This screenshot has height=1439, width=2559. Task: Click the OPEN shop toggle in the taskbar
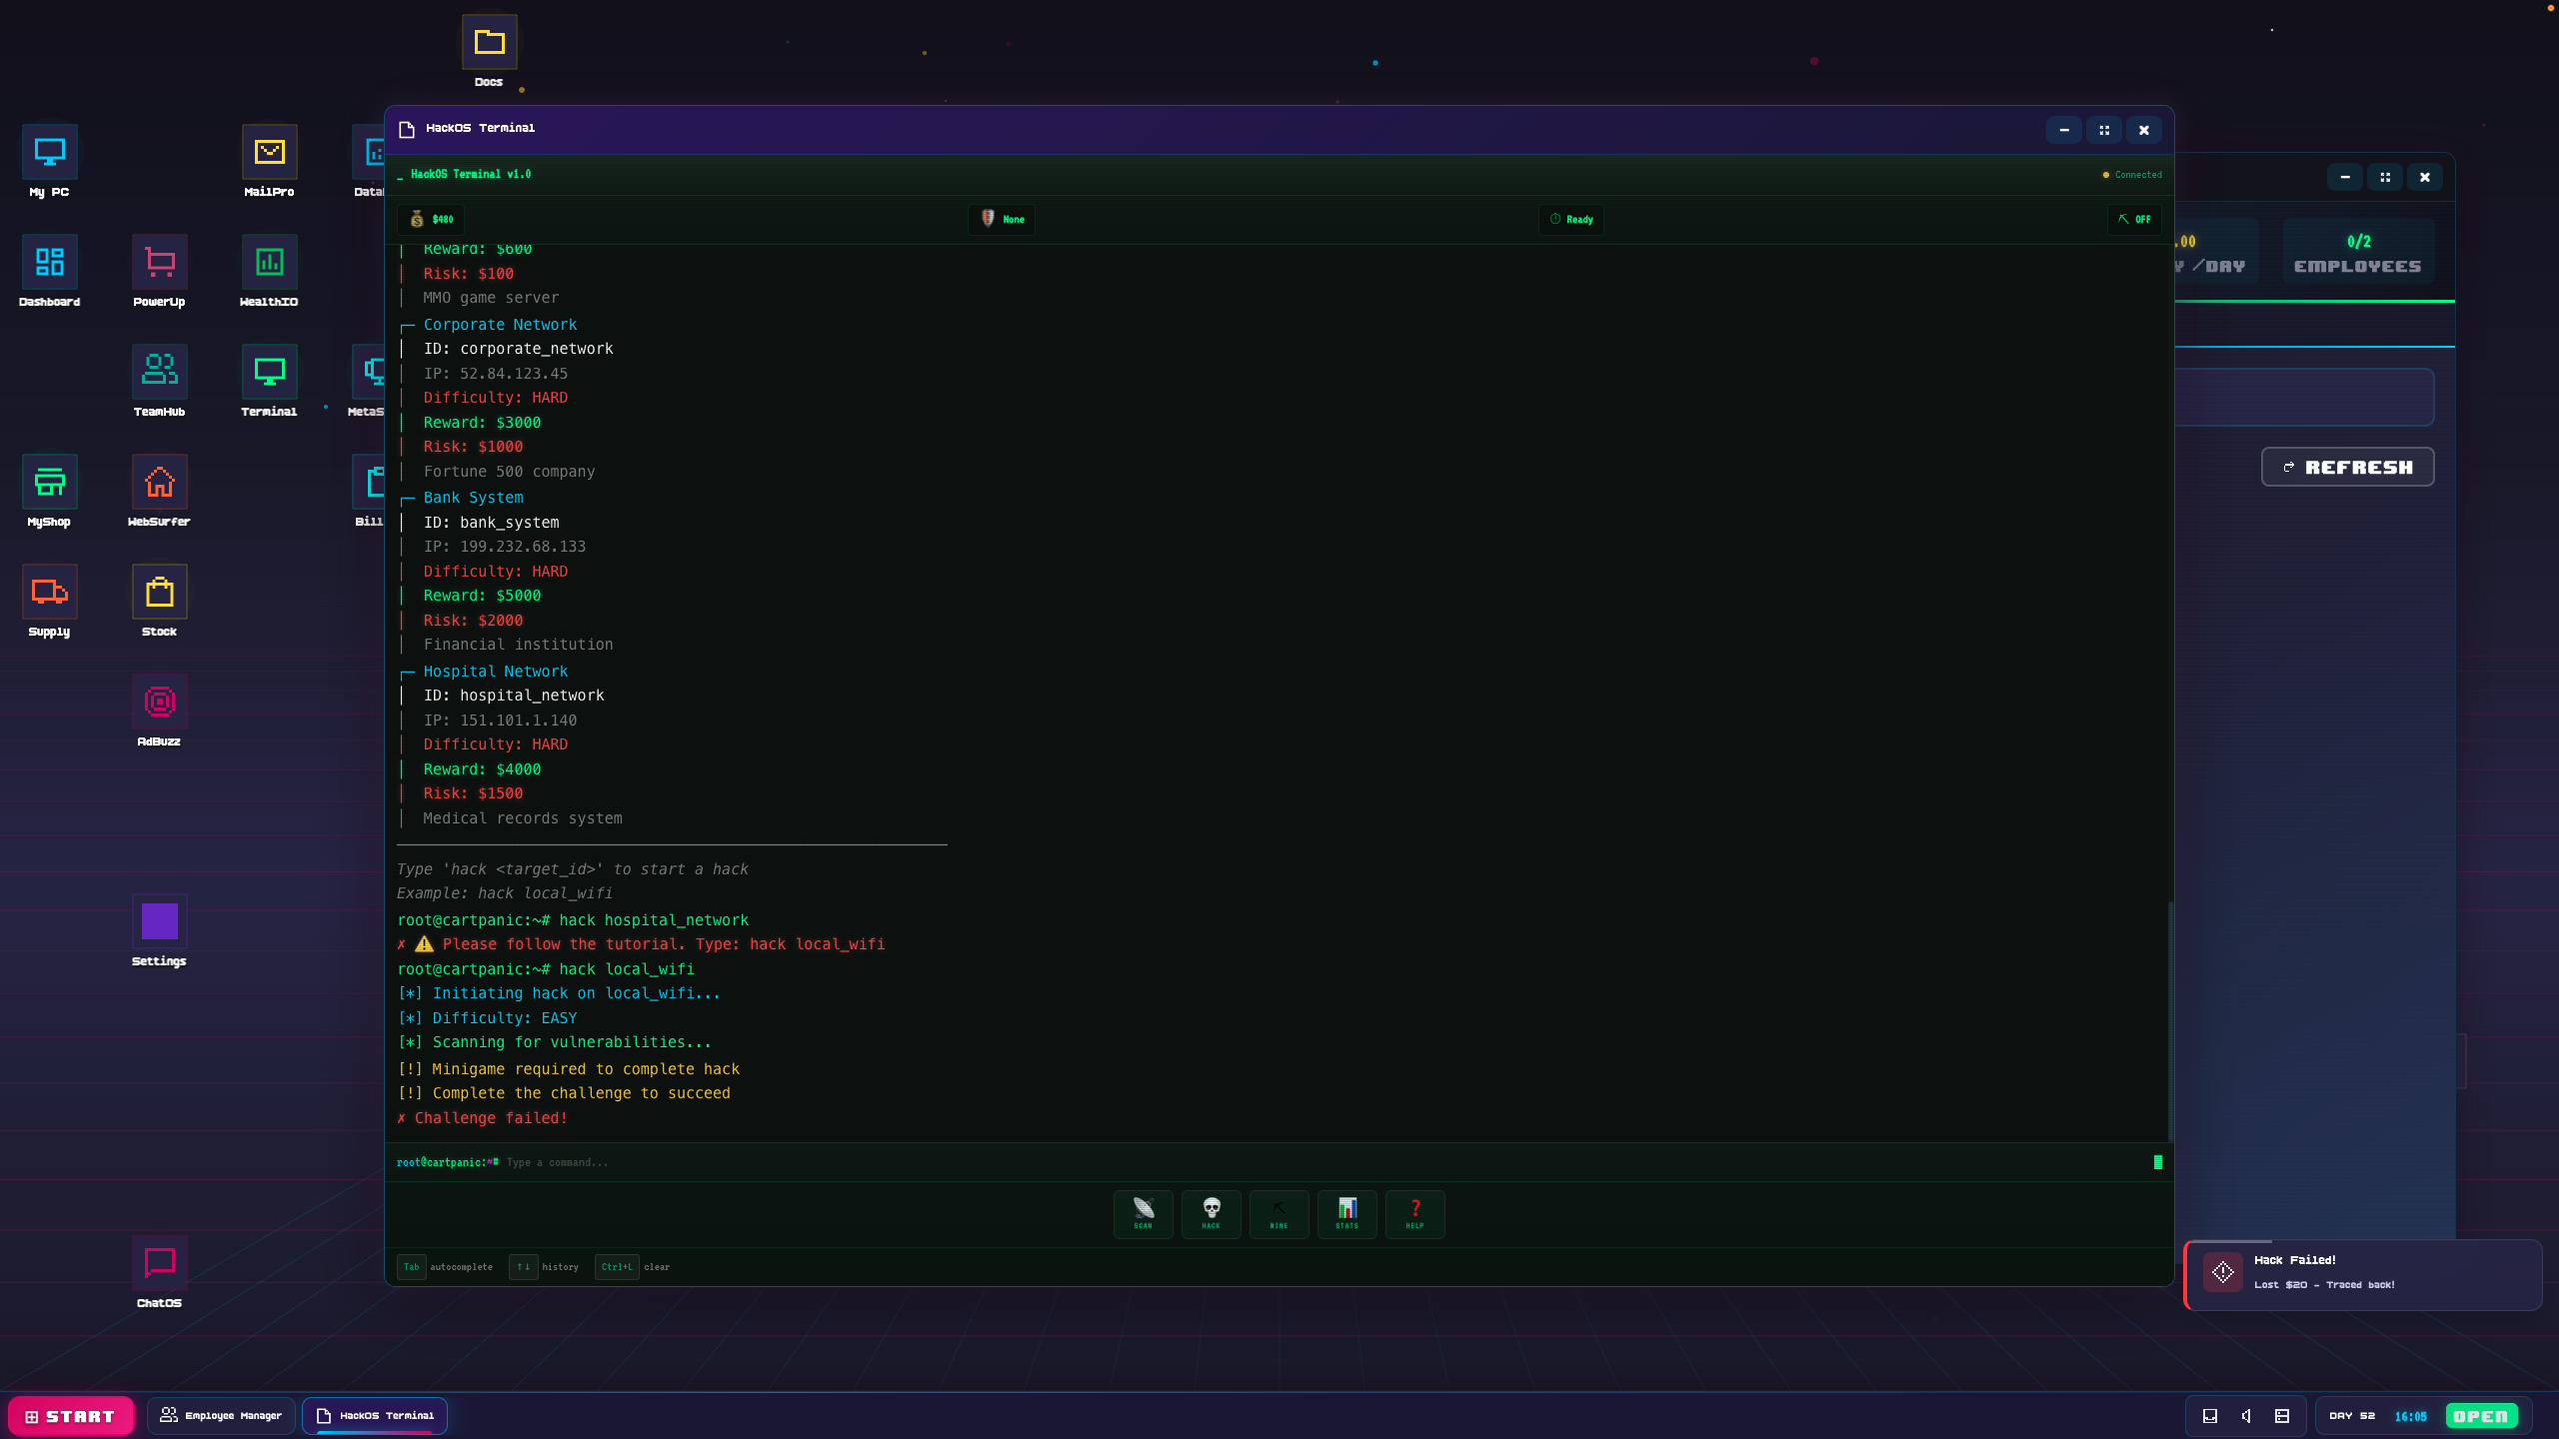point(2483,1415)
